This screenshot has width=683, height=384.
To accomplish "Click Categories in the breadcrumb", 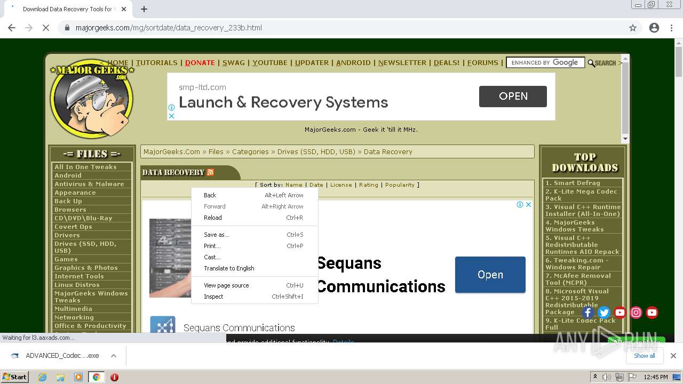I will pos(250,152).
